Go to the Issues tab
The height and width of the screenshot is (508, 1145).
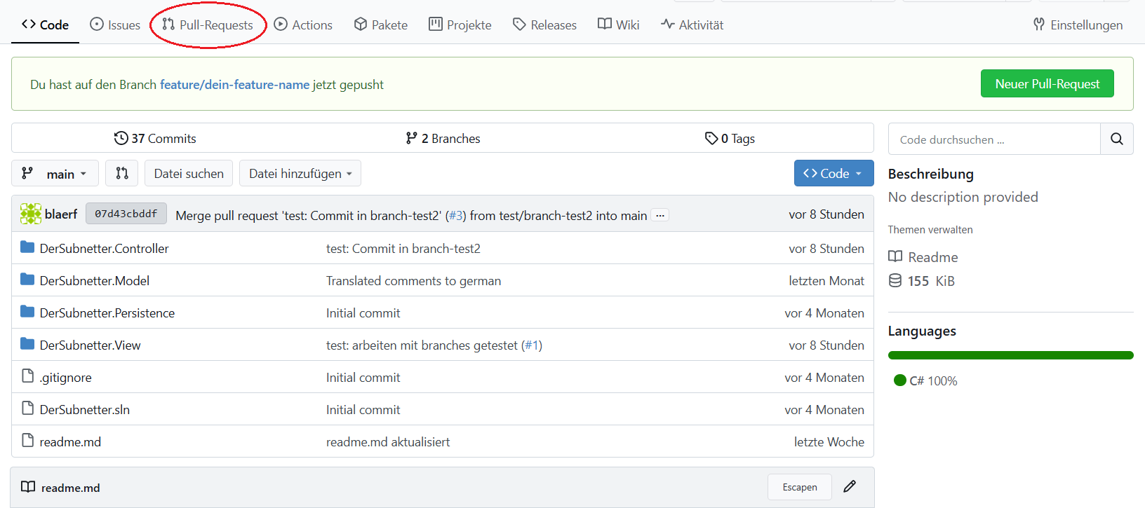[x=116, y=25]
